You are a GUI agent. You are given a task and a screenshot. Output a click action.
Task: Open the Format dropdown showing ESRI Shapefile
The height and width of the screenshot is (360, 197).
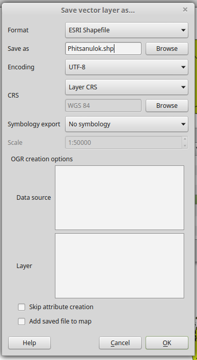[127, 30]
